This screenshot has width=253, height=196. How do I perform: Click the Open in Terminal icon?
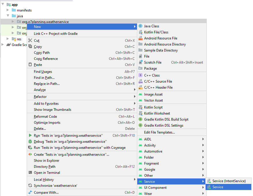(x=30, y=172)
